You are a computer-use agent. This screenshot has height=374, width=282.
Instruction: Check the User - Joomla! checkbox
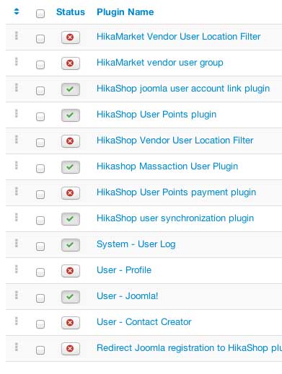tap(40, 298)
